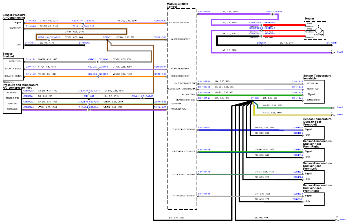Open connector C1H472A-4 link

pyautogui.click(x=29, y=91)
